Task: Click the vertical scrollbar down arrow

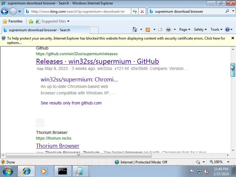Action: 233,150
